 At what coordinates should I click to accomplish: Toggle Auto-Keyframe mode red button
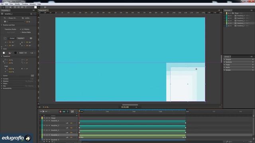tap(60, 112)
